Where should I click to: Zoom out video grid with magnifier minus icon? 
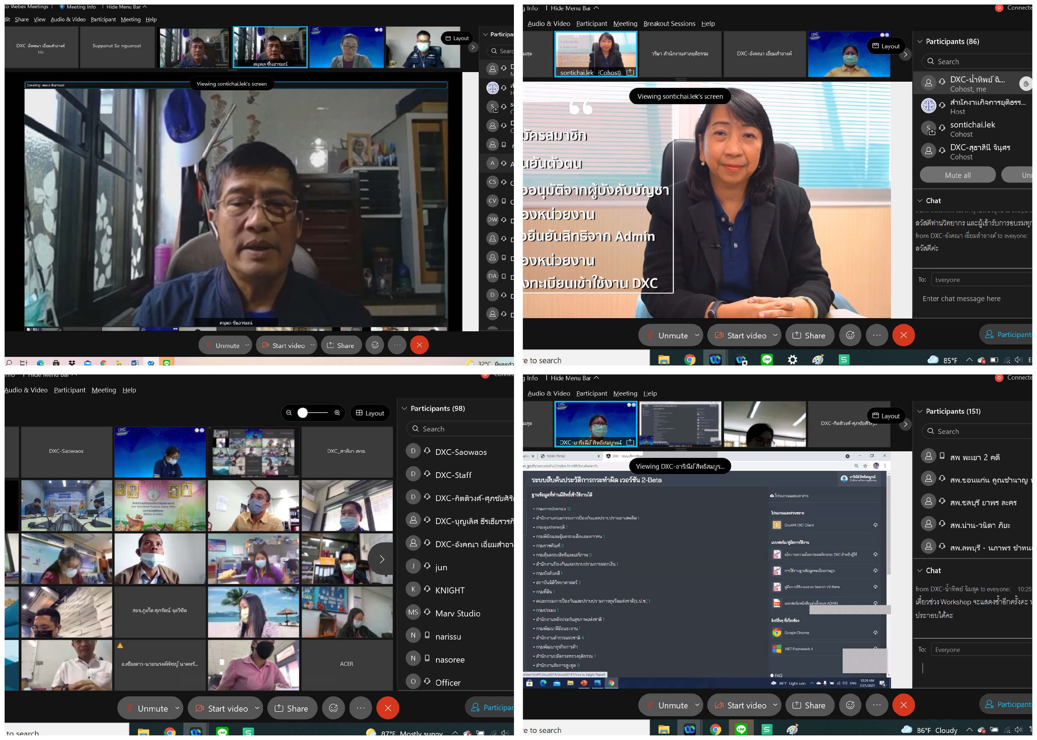pyautogui.click(x=289, y=413)
